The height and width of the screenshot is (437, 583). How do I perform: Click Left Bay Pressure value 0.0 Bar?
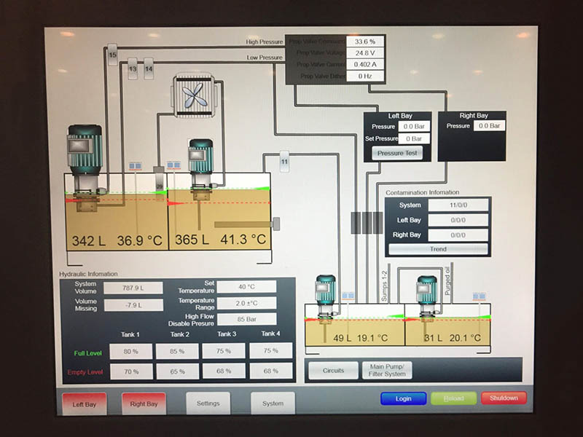click(x=414, y=126)
